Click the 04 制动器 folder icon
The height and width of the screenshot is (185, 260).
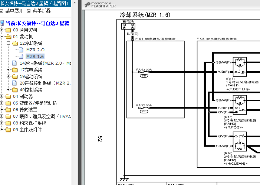tap(8, 96)
